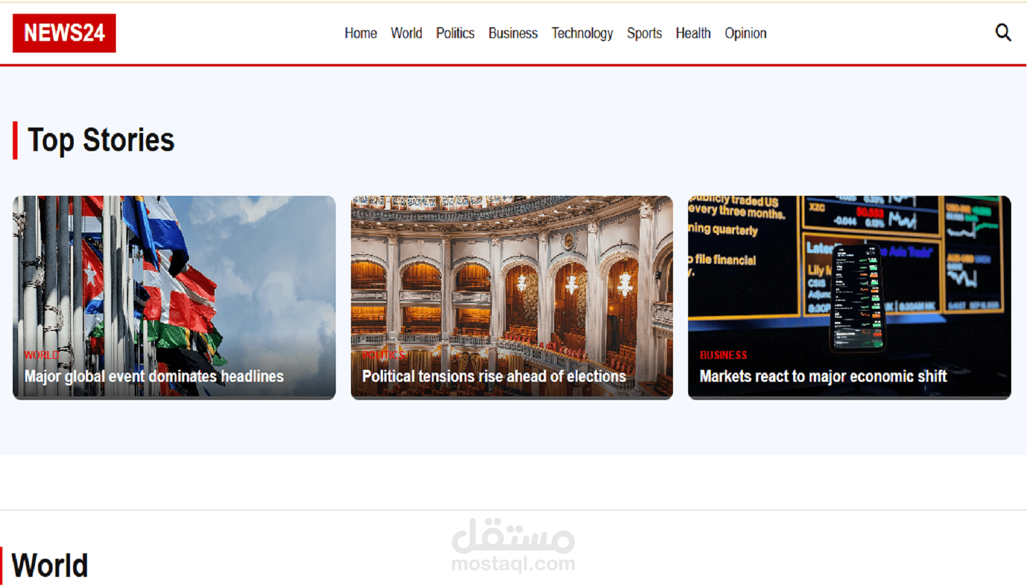Click the red BUSINESS category label
The image size is (1027, 586).
(723, 355)
